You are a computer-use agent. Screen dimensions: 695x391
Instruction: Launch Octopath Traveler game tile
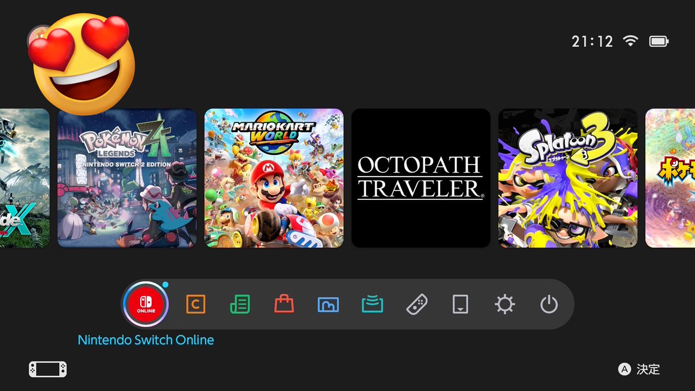(x=421, y=178)
